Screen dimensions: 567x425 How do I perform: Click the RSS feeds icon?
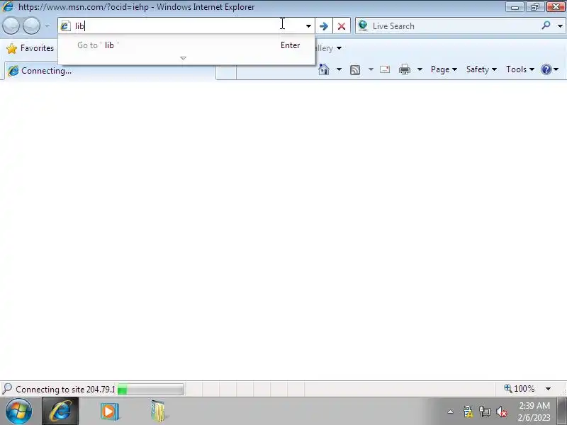[355, 69]
